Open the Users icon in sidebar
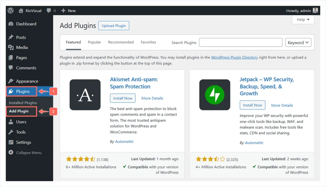The image size is (326, 187). pos(11,122)
